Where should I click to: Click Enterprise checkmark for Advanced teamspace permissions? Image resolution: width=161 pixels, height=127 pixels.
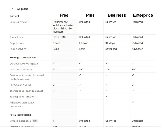pyautogui.click(x=133, y=102)
